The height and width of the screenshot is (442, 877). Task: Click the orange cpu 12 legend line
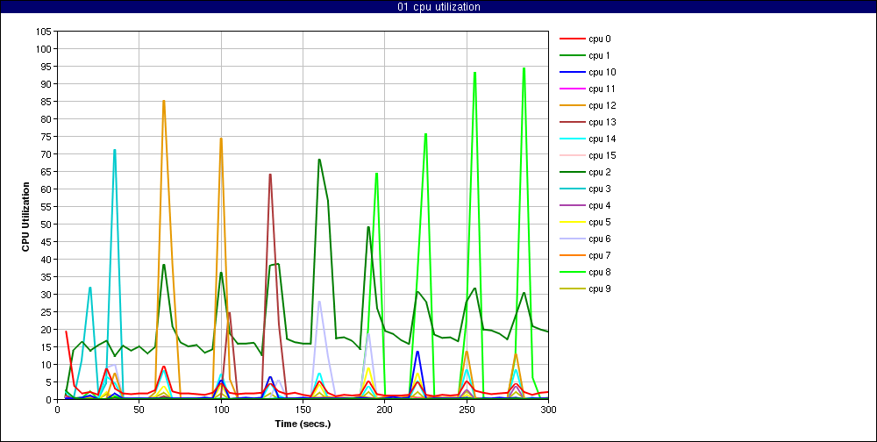click(572, 106)
